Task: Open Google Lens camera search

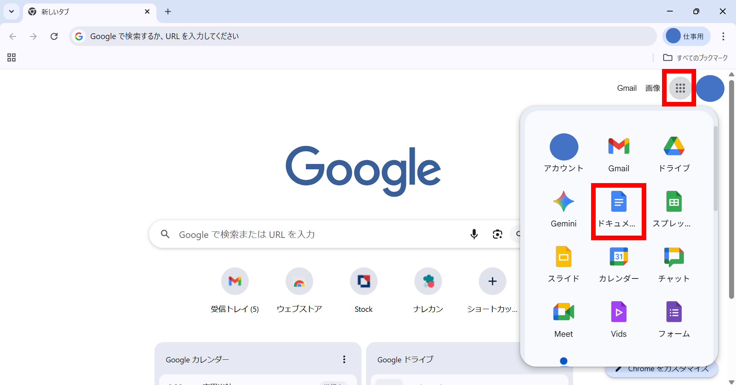Action: (497, 234)
